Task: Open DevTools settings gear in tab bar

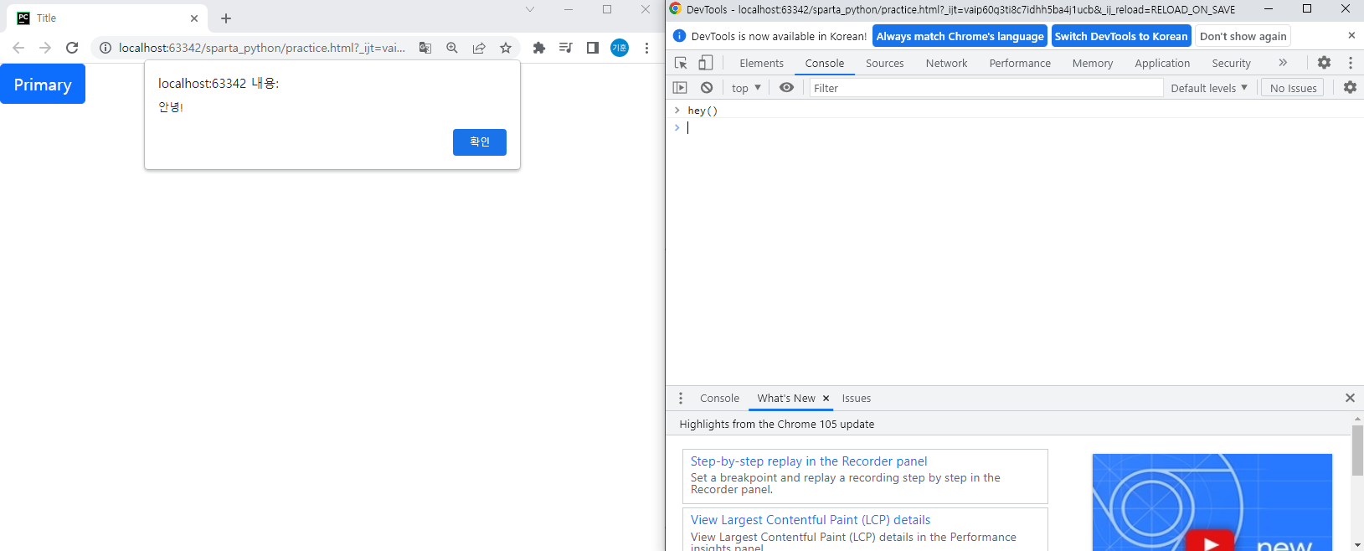Action: tap(1324, 63)
